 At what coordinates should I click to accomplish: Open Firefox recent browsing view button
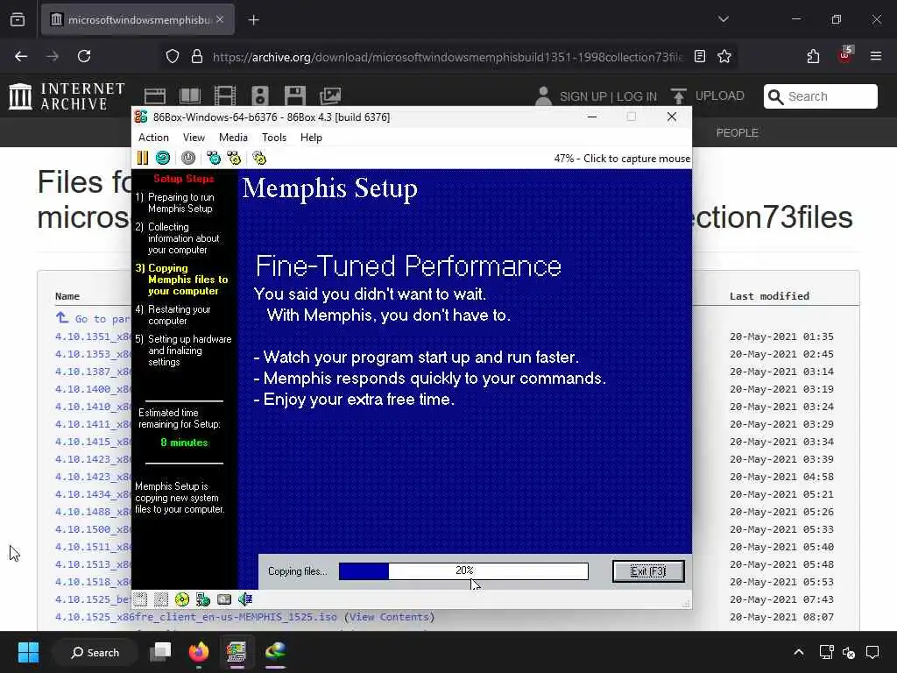tap(18, 20)
